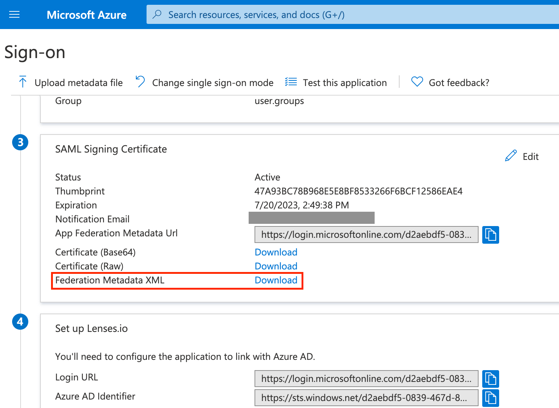Download the Federation Metadata XML
The width and height of the screenshot is (559, 408).
point(276,280)
